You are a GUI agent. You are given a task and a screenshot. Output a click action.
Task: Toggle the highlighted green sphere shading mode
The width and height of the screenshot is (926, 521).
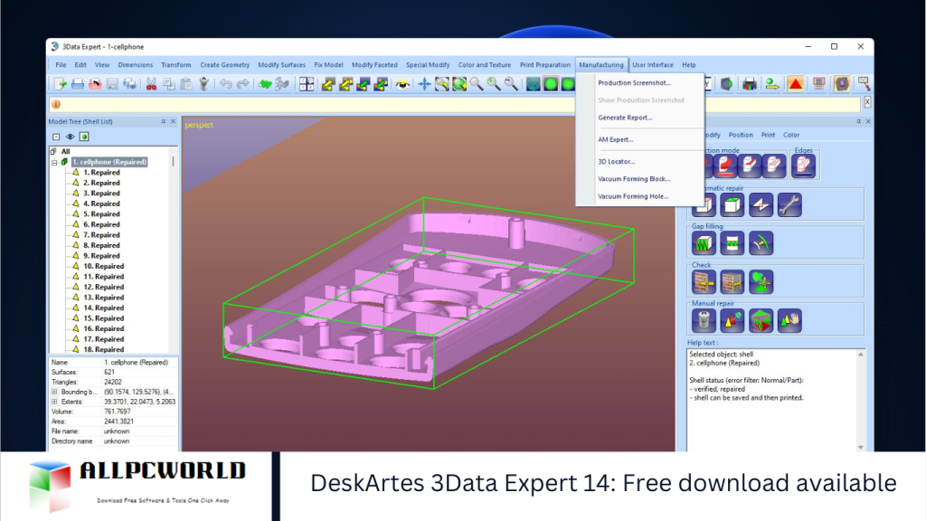[551, 84]
